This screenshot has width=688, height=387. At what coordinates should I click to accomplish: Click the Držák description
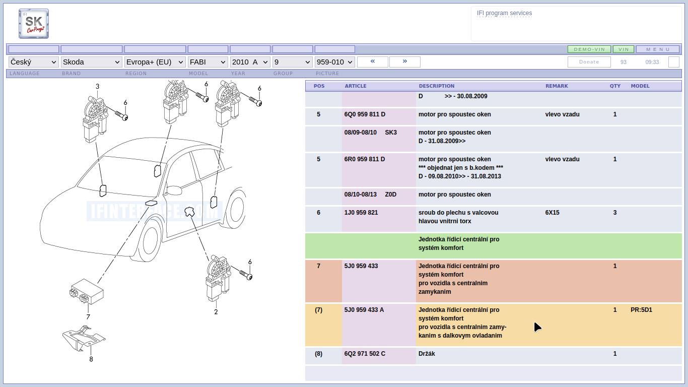427,354
